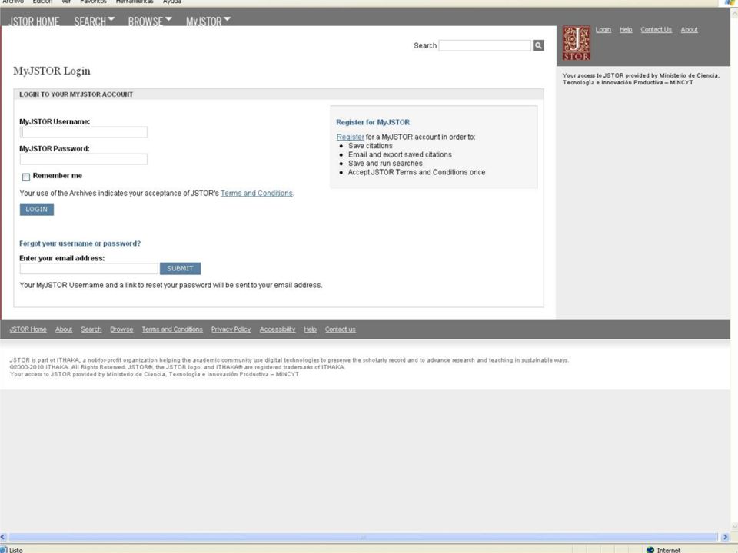Click the Email and export saved citations bullet
Image resolution: width=738 pixels, height=553 pixels.
pyautogui.click(x=400, y=154)
